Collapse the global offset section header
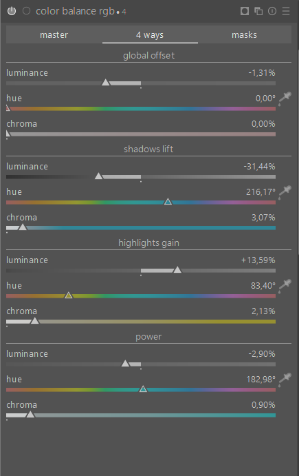This screenshot has width=299, height=476. (148, 56)
